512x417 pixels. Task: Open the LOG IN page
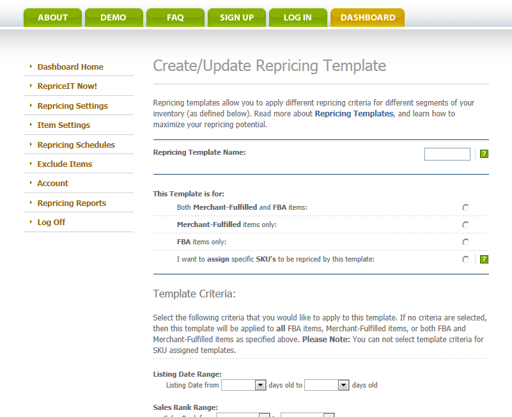(298, 17)
